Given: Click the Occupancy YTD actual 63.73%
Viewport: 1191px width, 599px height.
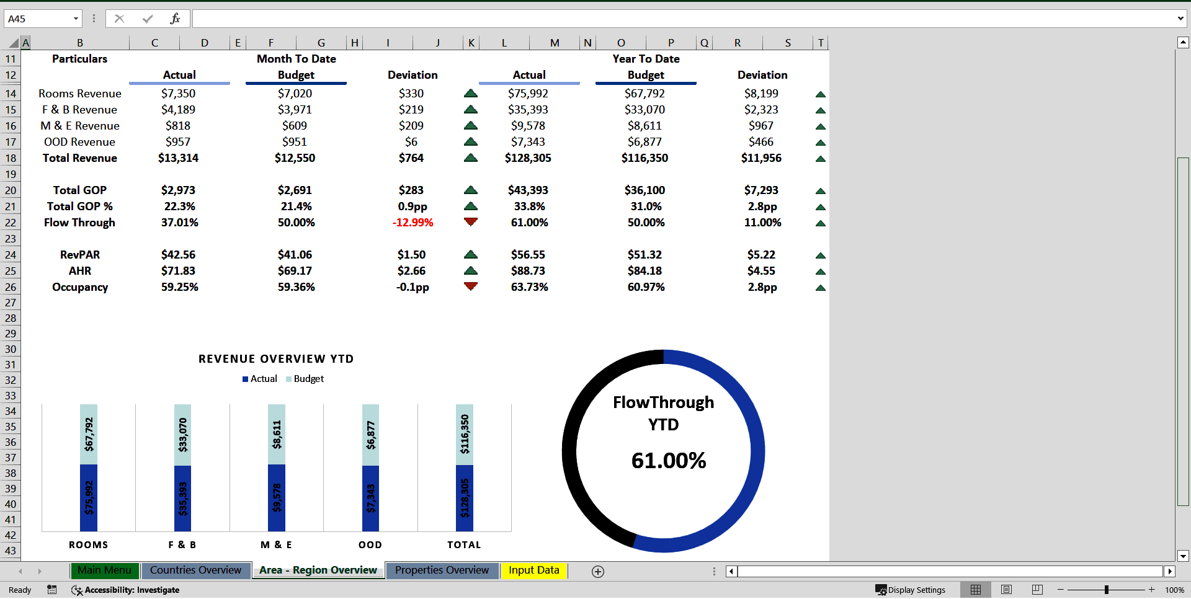Looking at the screenshot, I should pos(529,287).
